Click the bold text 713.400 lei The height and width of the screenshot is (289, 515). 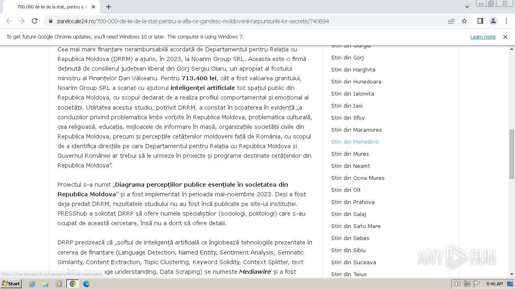(x=199, y=78)
